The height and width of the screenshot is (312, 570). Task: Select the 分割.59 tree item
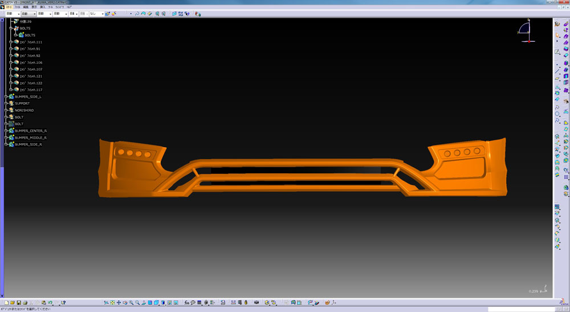tap(26, 22)
